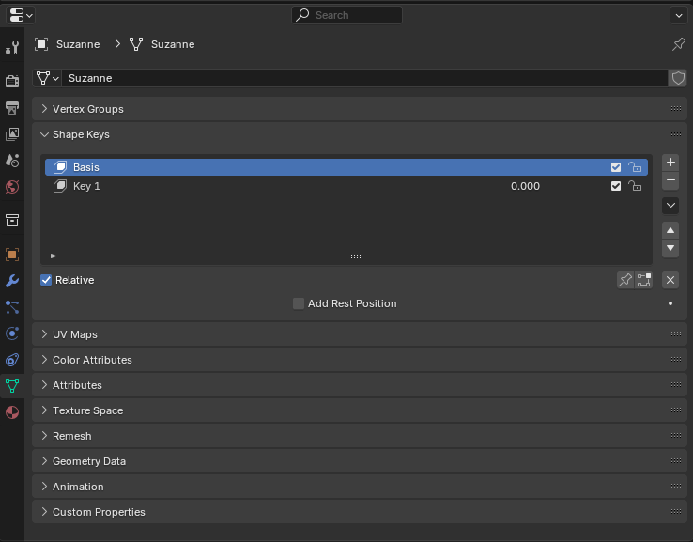Enable Add Rest Position checkbox
This screenshot has height=542, width=693.
pos(299,303)
